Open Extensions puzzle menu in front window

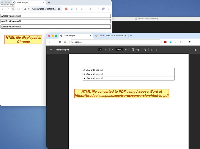coord(181,42)
